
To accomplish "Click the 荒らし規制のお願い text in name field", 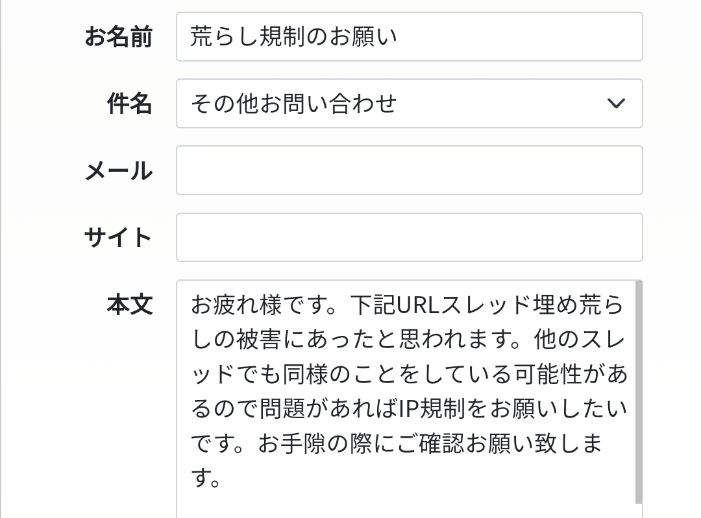I will (x=293, y=37).
